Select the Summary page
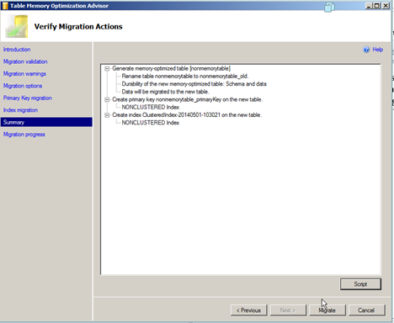Image resolution: width=394 pixels, height=323 pixels. click(x=46, y=122)
